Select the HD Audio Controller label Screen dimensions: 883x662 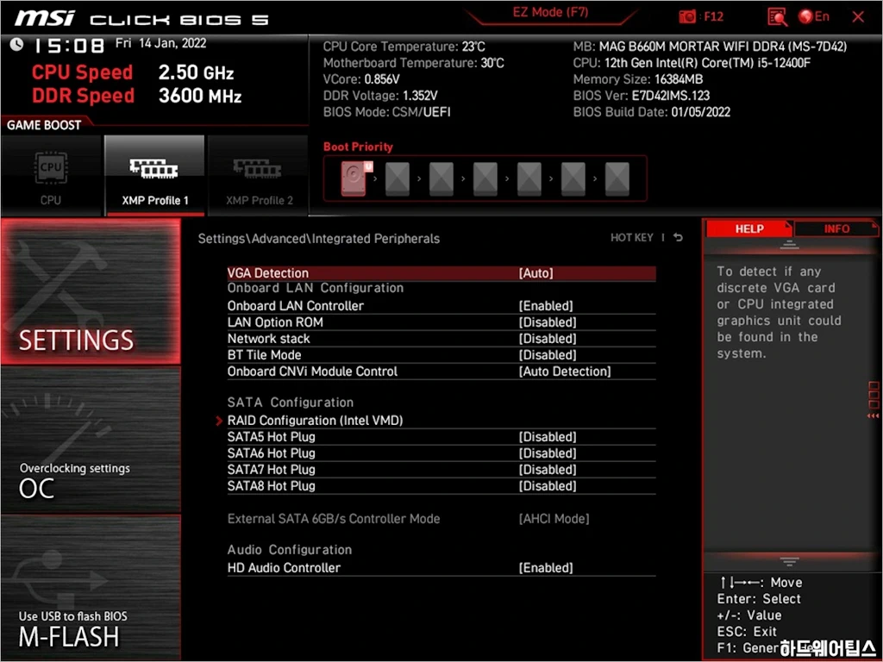coord(284,568)
